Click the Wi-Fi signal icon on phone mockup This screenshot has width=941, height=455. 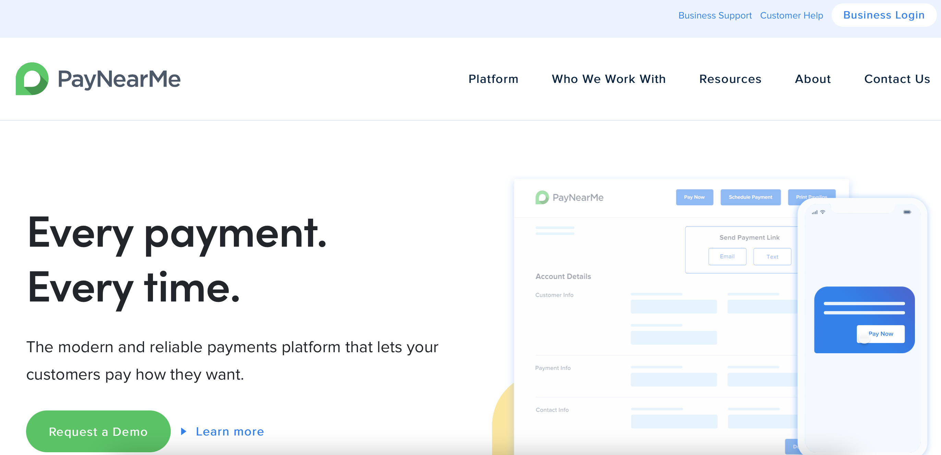[823, 212]
